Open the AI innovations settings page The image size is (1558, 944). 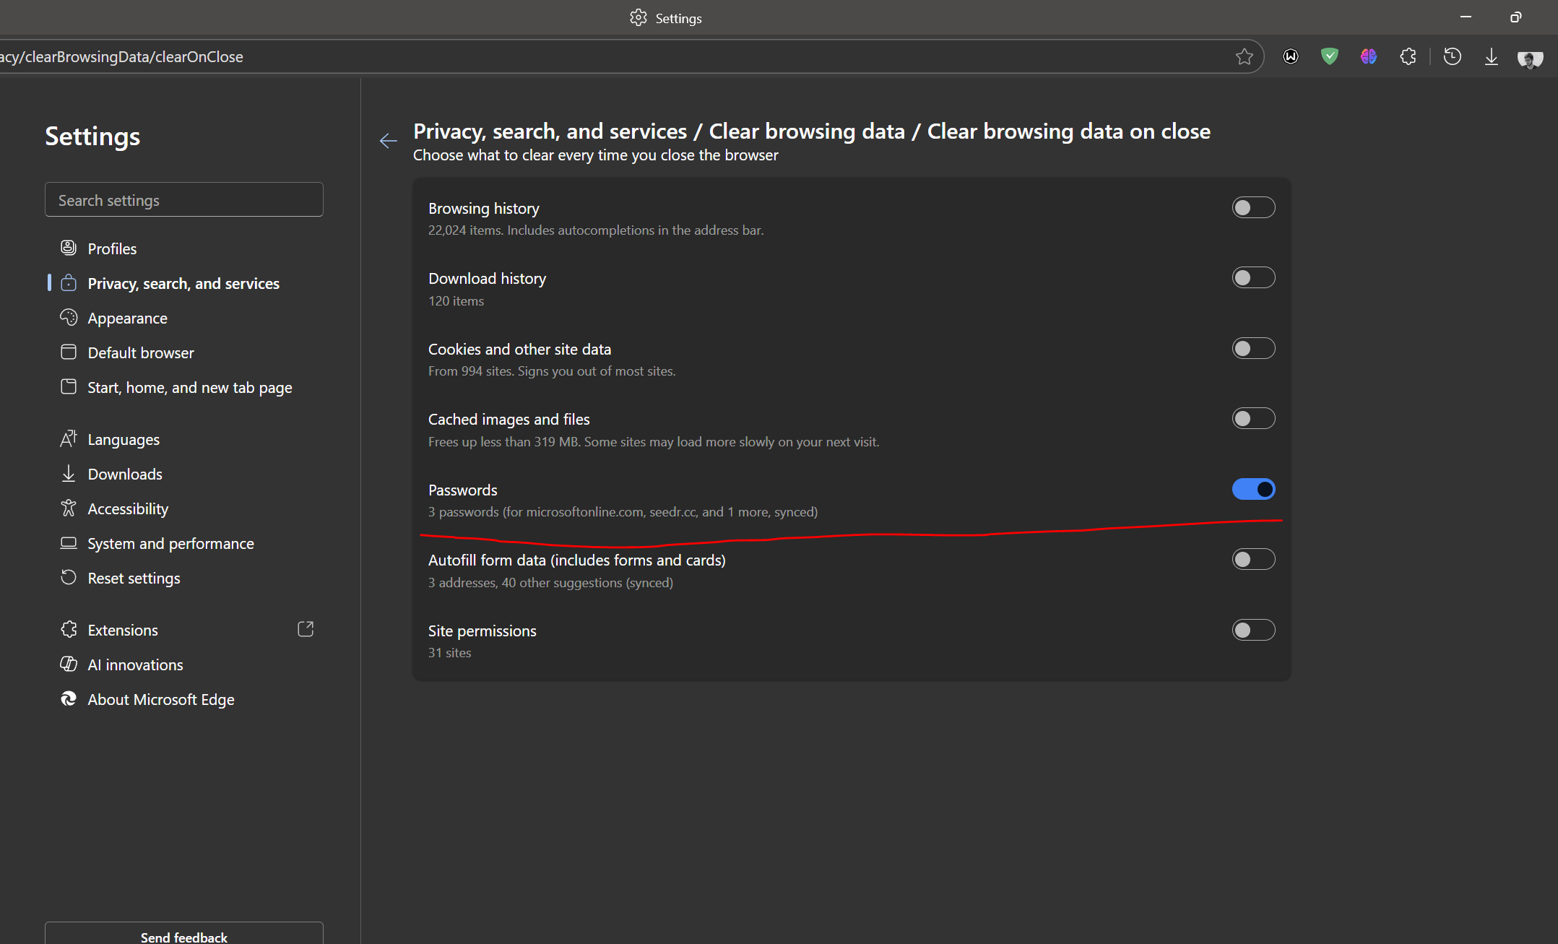pyautogui.click(x=135, y=665)
